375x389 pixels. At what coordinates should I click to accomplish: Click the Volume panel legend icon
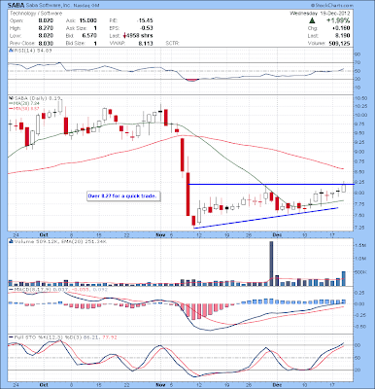click(x=11, y=241)
